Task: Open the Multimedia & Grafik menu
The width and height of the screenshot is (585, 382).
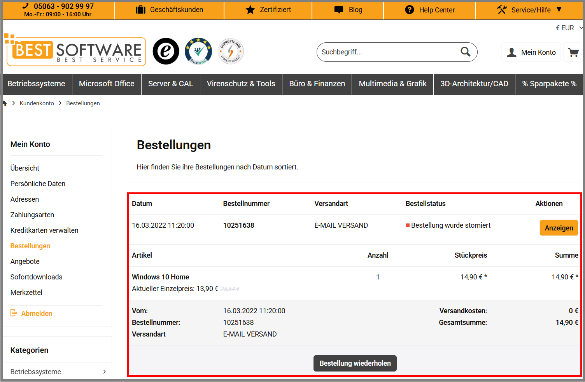Action: (x=393, y=84)
